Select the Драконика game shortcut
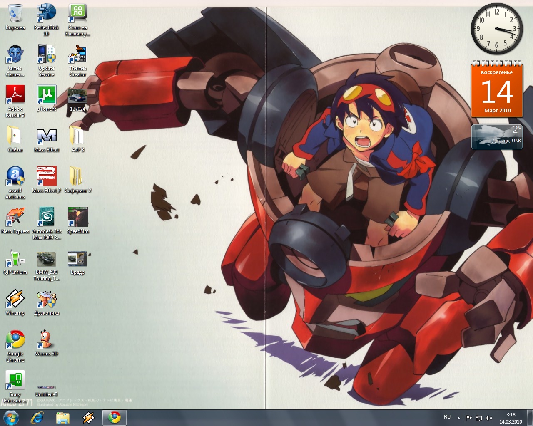 point(46,302)
